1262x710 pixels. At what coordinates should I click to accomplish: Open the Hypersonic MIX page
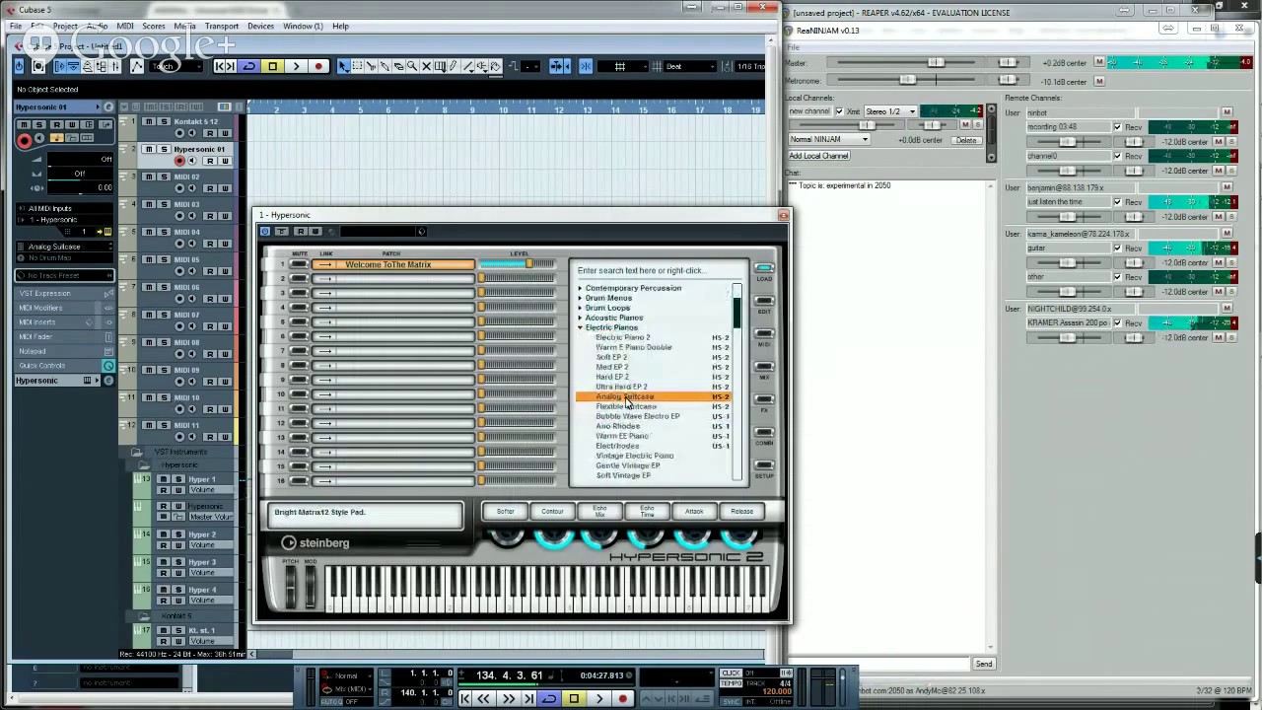click(x=764, y=367)
